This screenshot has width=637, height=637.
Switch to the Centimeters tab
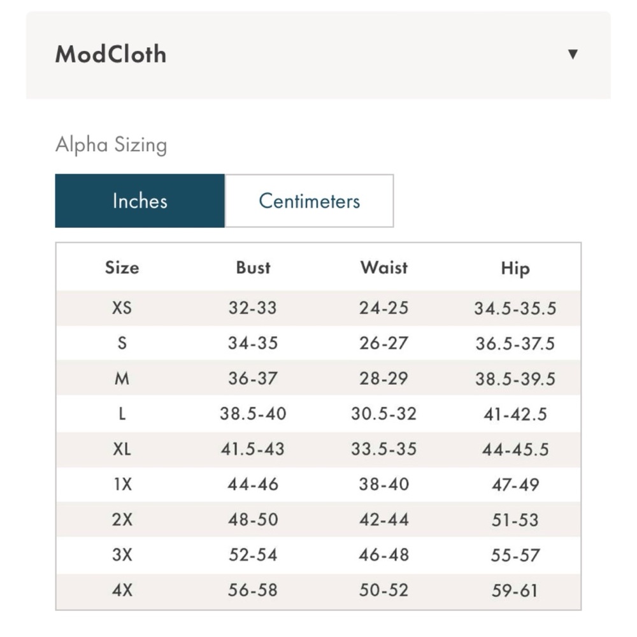click(x=309, y=201)
